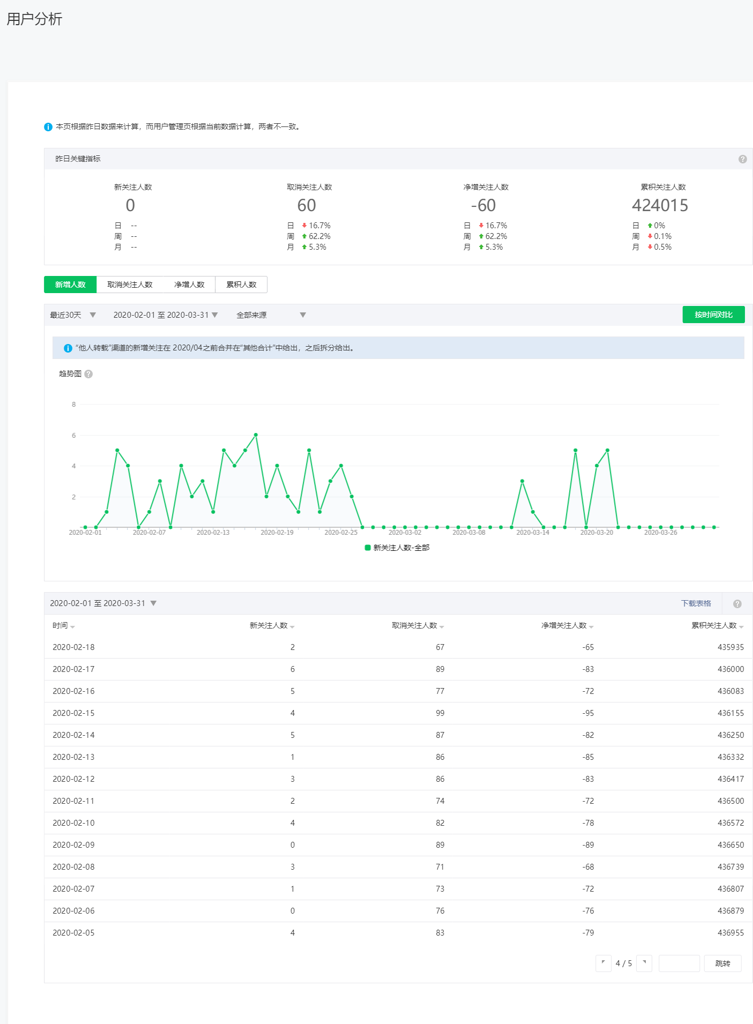The height and width of the screenshot is (1024, 753).
Task: Click the 2020-02-07 table row date
Action: (x=73, y=889)
